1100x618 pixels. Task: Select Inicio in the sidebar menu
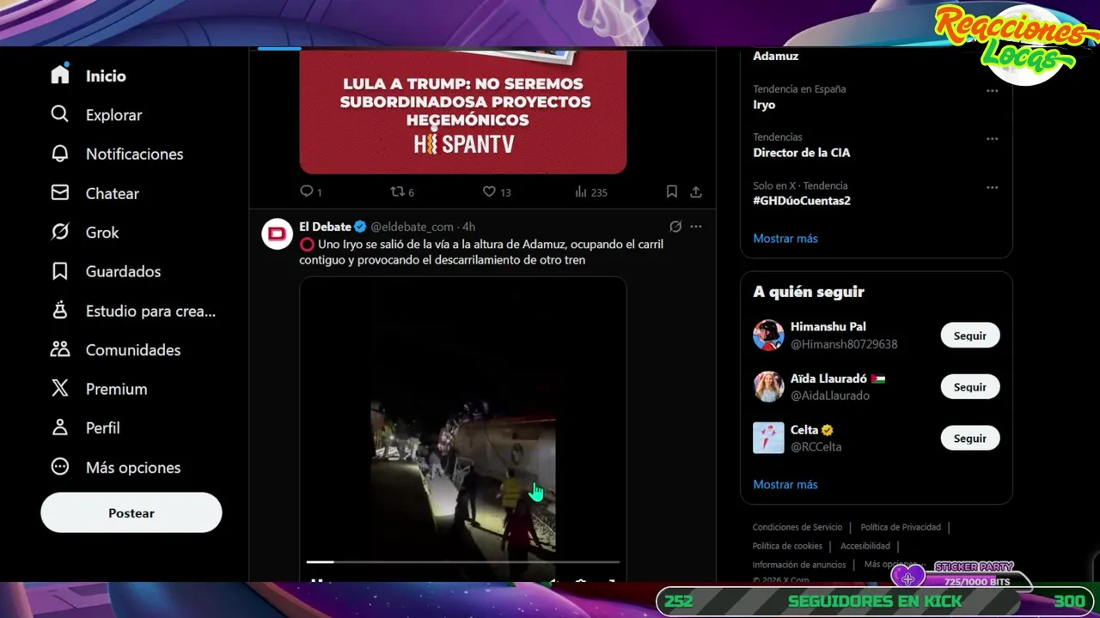tap(106, 76)
